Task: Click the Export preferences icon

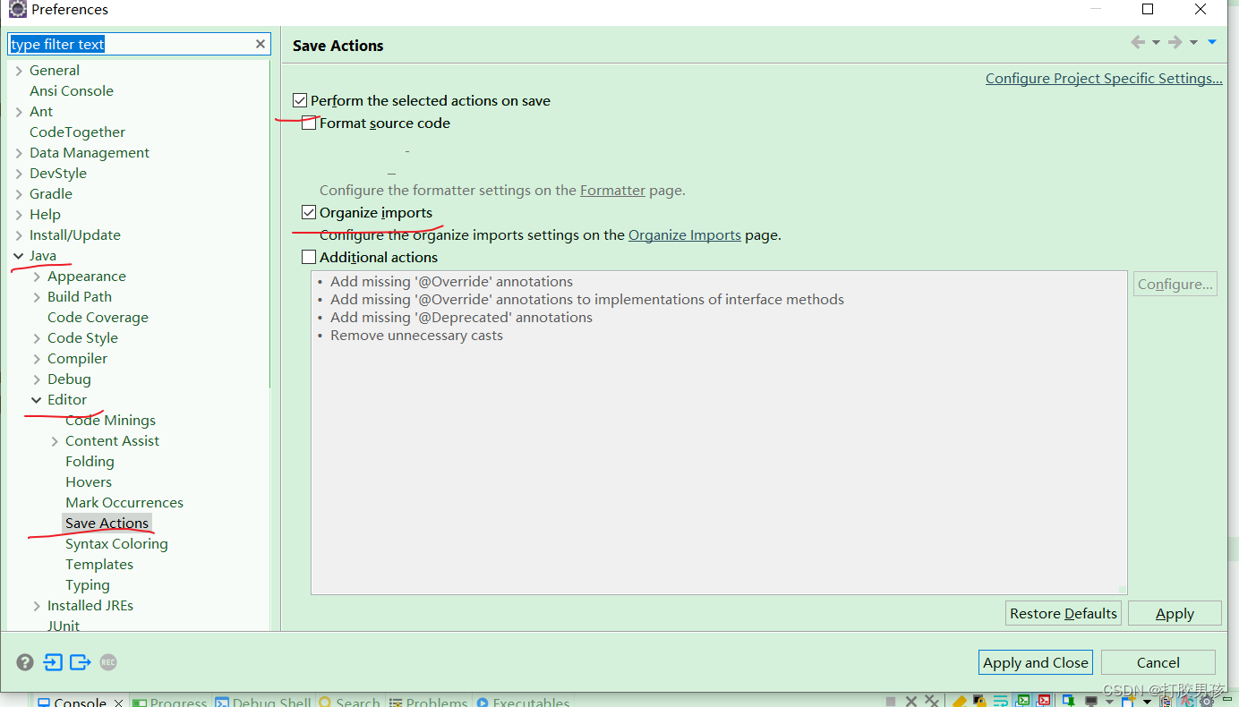Action: [81, 662]
